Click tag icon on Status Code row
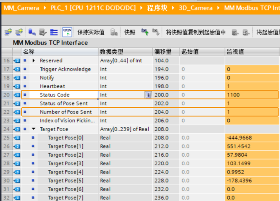280x201 pixels. pyautogui.click(x=17, y=95)
